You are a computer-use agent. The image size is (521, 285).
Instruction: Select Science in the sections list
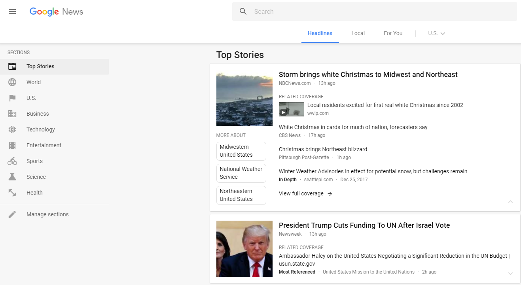tap(54, 177)
